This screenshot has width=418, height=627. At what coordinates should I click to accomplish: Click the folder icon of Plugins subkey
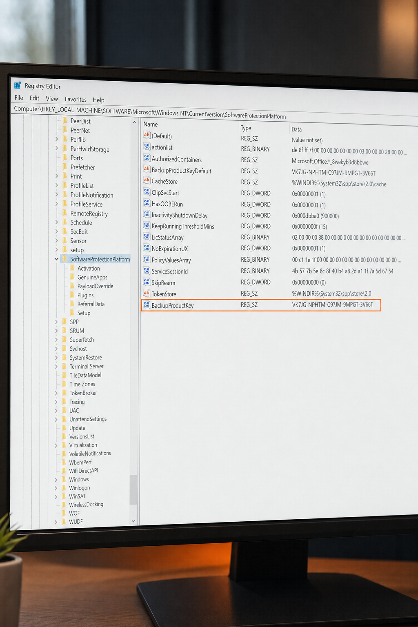(x=72, y=295)
